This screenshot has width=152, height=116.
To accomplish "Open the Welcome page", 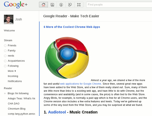I will point(9,31).
